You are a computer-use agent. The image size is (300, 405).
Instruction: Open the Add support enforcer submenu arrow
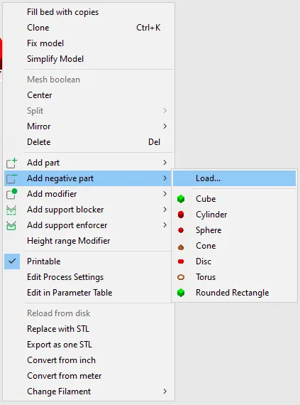click(165, 225)
